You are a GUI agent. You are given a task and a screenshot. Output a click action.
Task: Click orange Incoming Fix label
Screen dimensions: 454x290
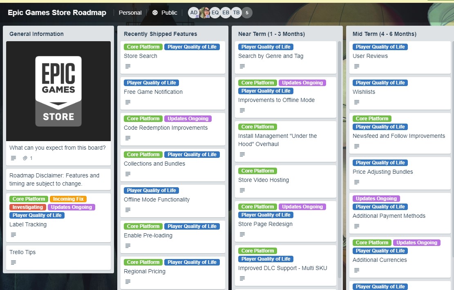pos(68,199)
